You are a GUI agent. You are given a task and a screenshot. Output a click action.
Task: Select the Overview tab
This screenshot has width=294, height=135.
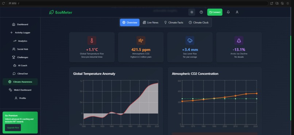130,23
